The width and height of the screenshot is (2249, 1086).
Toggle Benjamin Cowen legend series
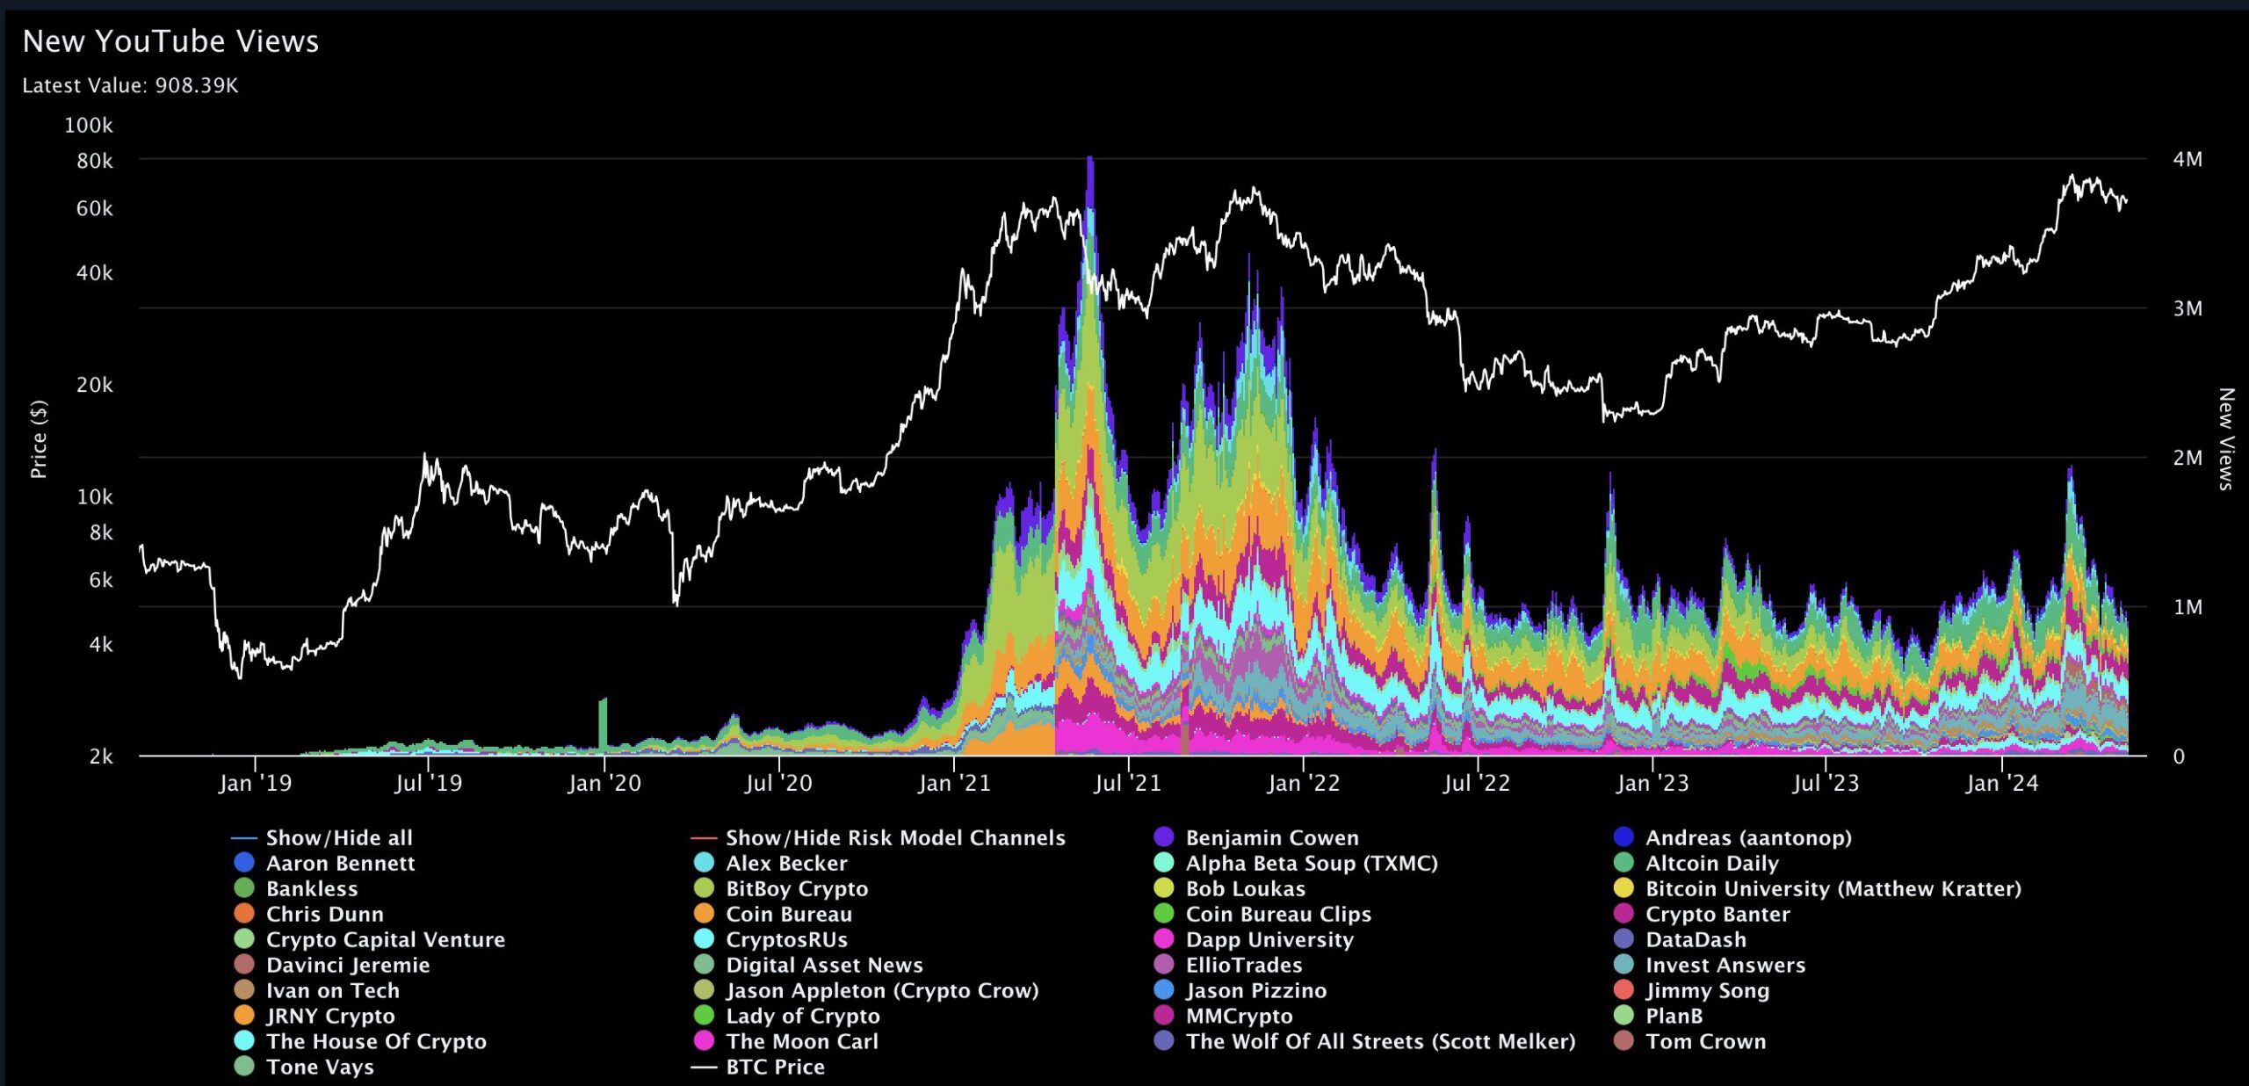(1271, 837)
